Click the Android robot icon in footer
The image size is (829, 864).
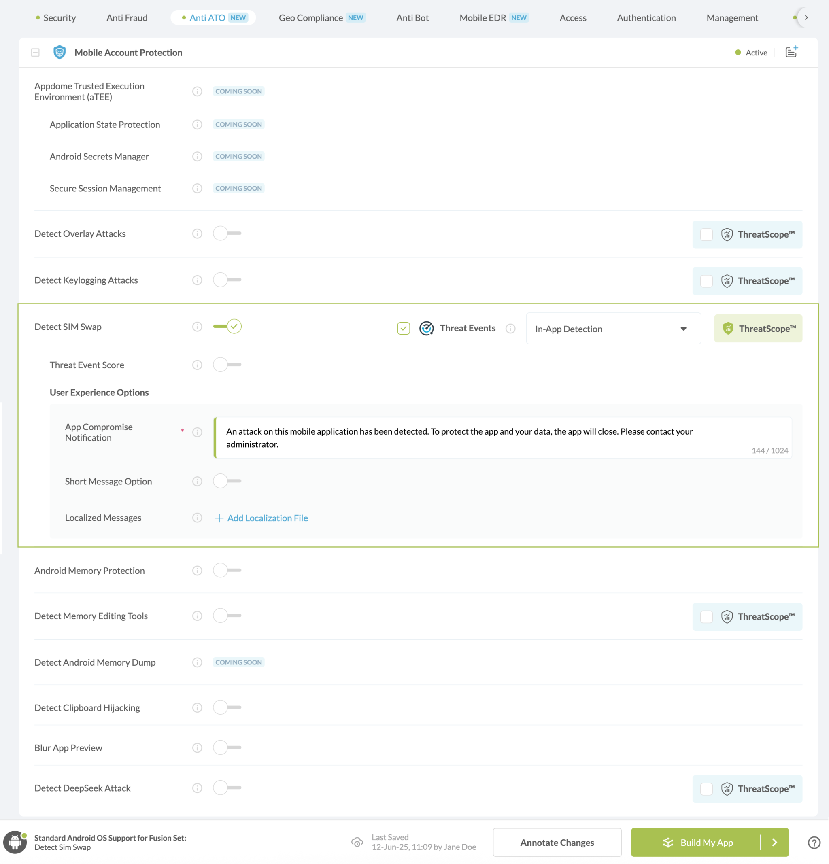click(15, 842)
